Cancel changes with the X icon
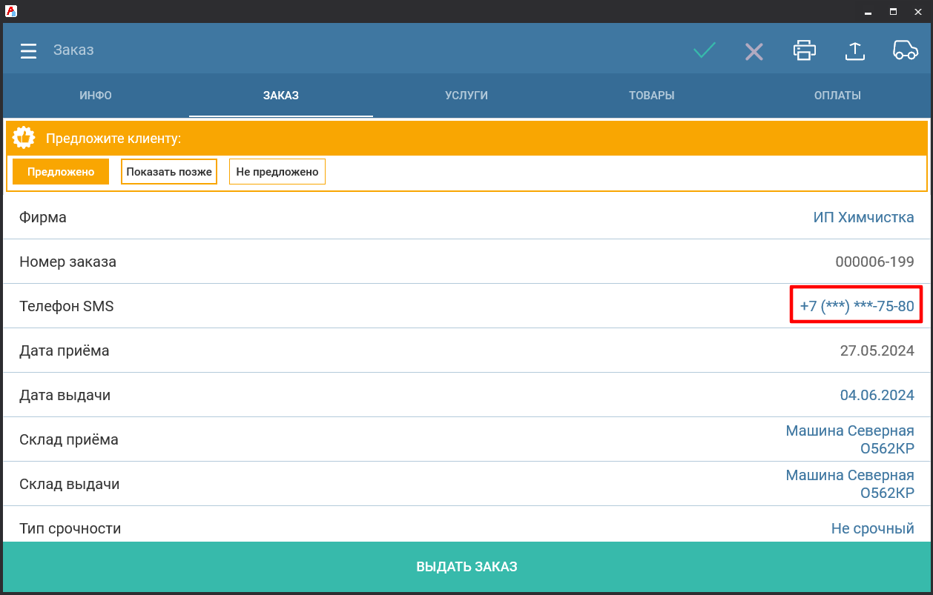933x595 pixels. pos(754,51)
